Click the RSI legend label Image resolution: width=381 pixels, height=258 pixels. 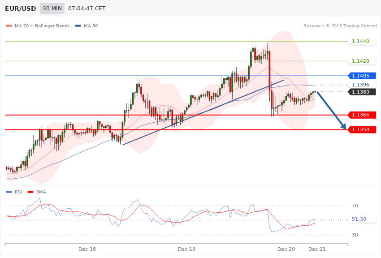coord(18,192)
